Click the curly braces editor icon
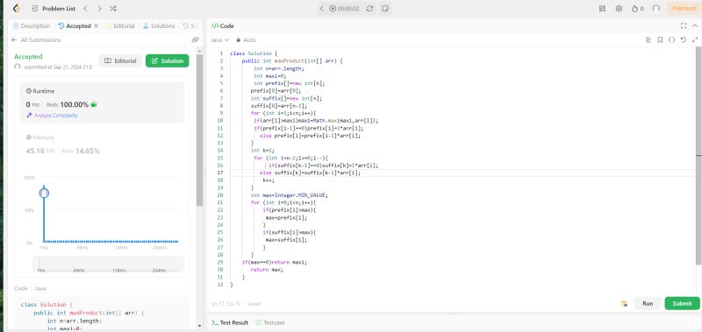This screenshot has width=702, height=332. (671, 39)
